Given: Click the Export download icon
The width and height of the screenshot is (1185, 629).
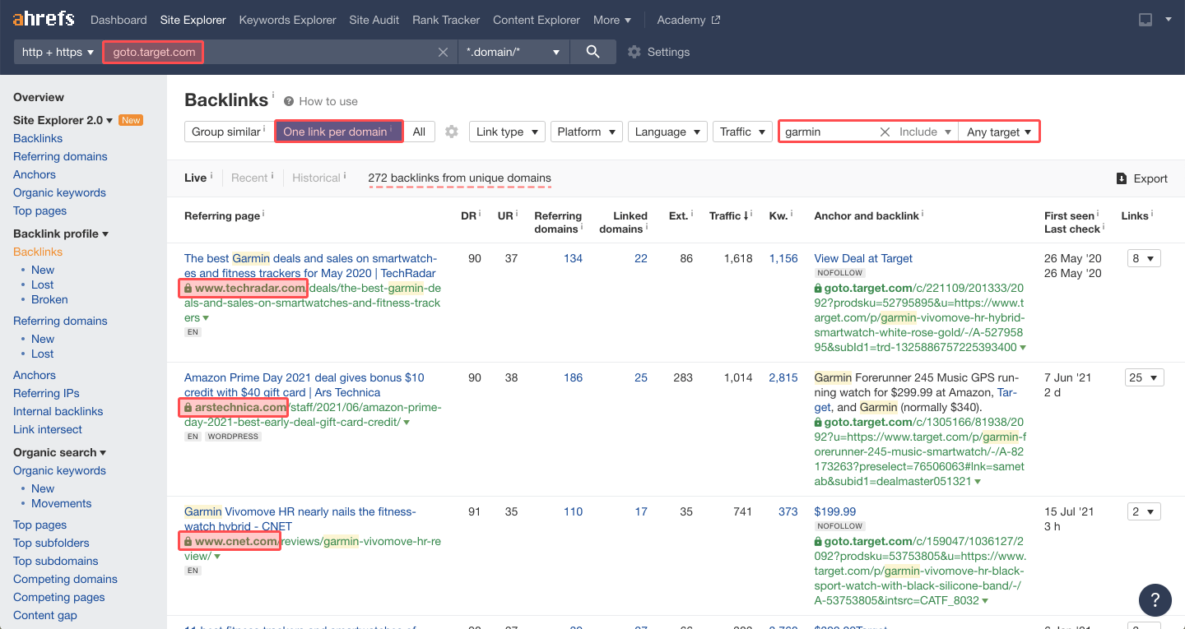Looking at the screenshot, I should click(x=1121, y=178).
